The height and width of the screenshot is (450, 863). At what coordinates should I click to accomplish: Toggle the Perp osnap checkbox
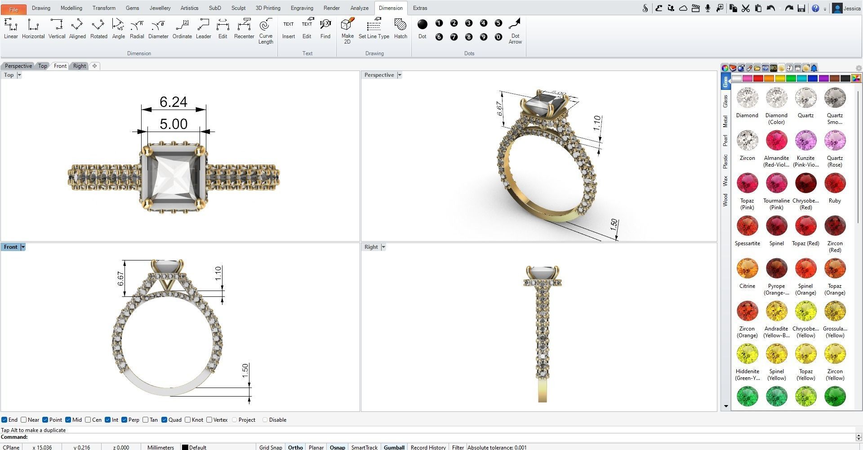pyautogui.click(x=125, y=420)
